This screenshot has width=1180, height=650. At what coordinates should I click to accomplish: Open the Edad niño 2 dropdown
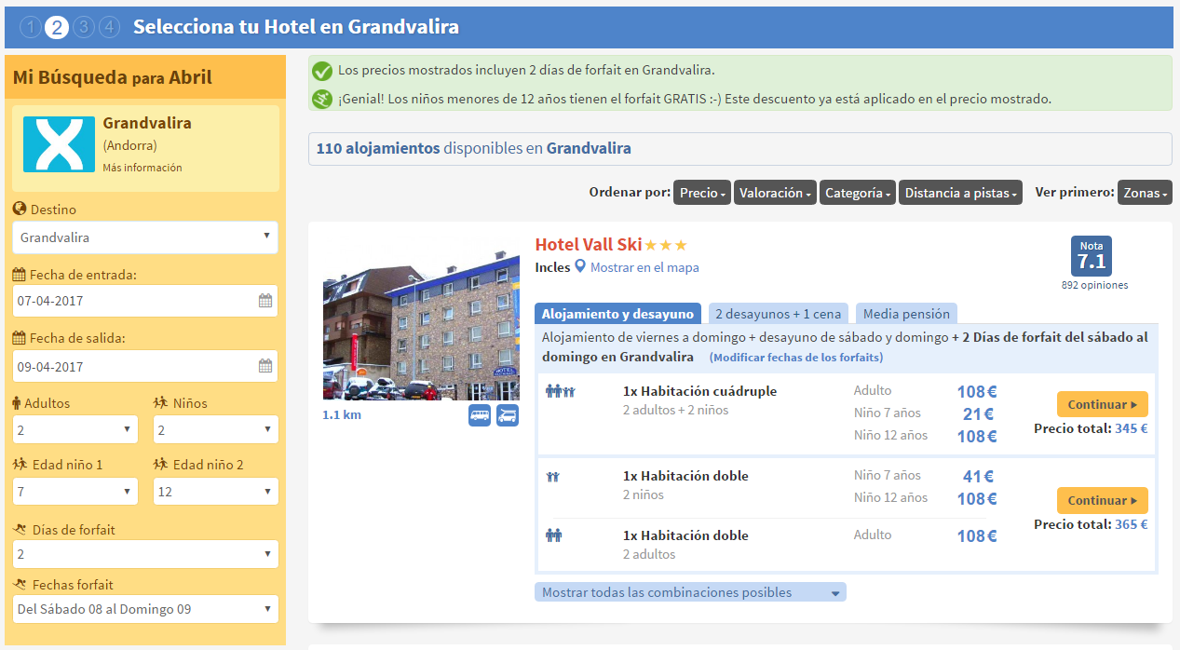pos(215,491)
